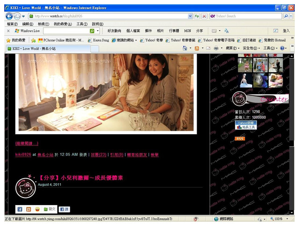Open the wedding couple thumbnail in the sidebar
This screenshot has width=299, height=226.
276,65
